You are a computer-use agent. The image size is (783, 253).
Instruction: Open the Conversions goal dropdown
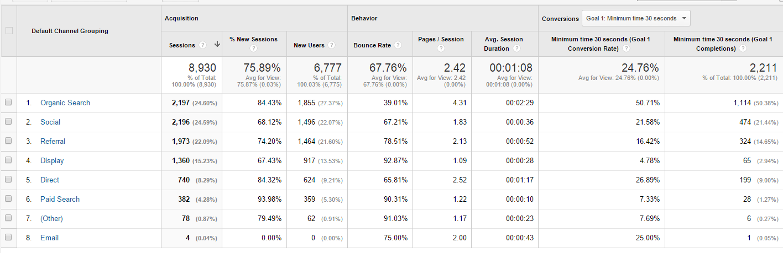coord(636,18)
